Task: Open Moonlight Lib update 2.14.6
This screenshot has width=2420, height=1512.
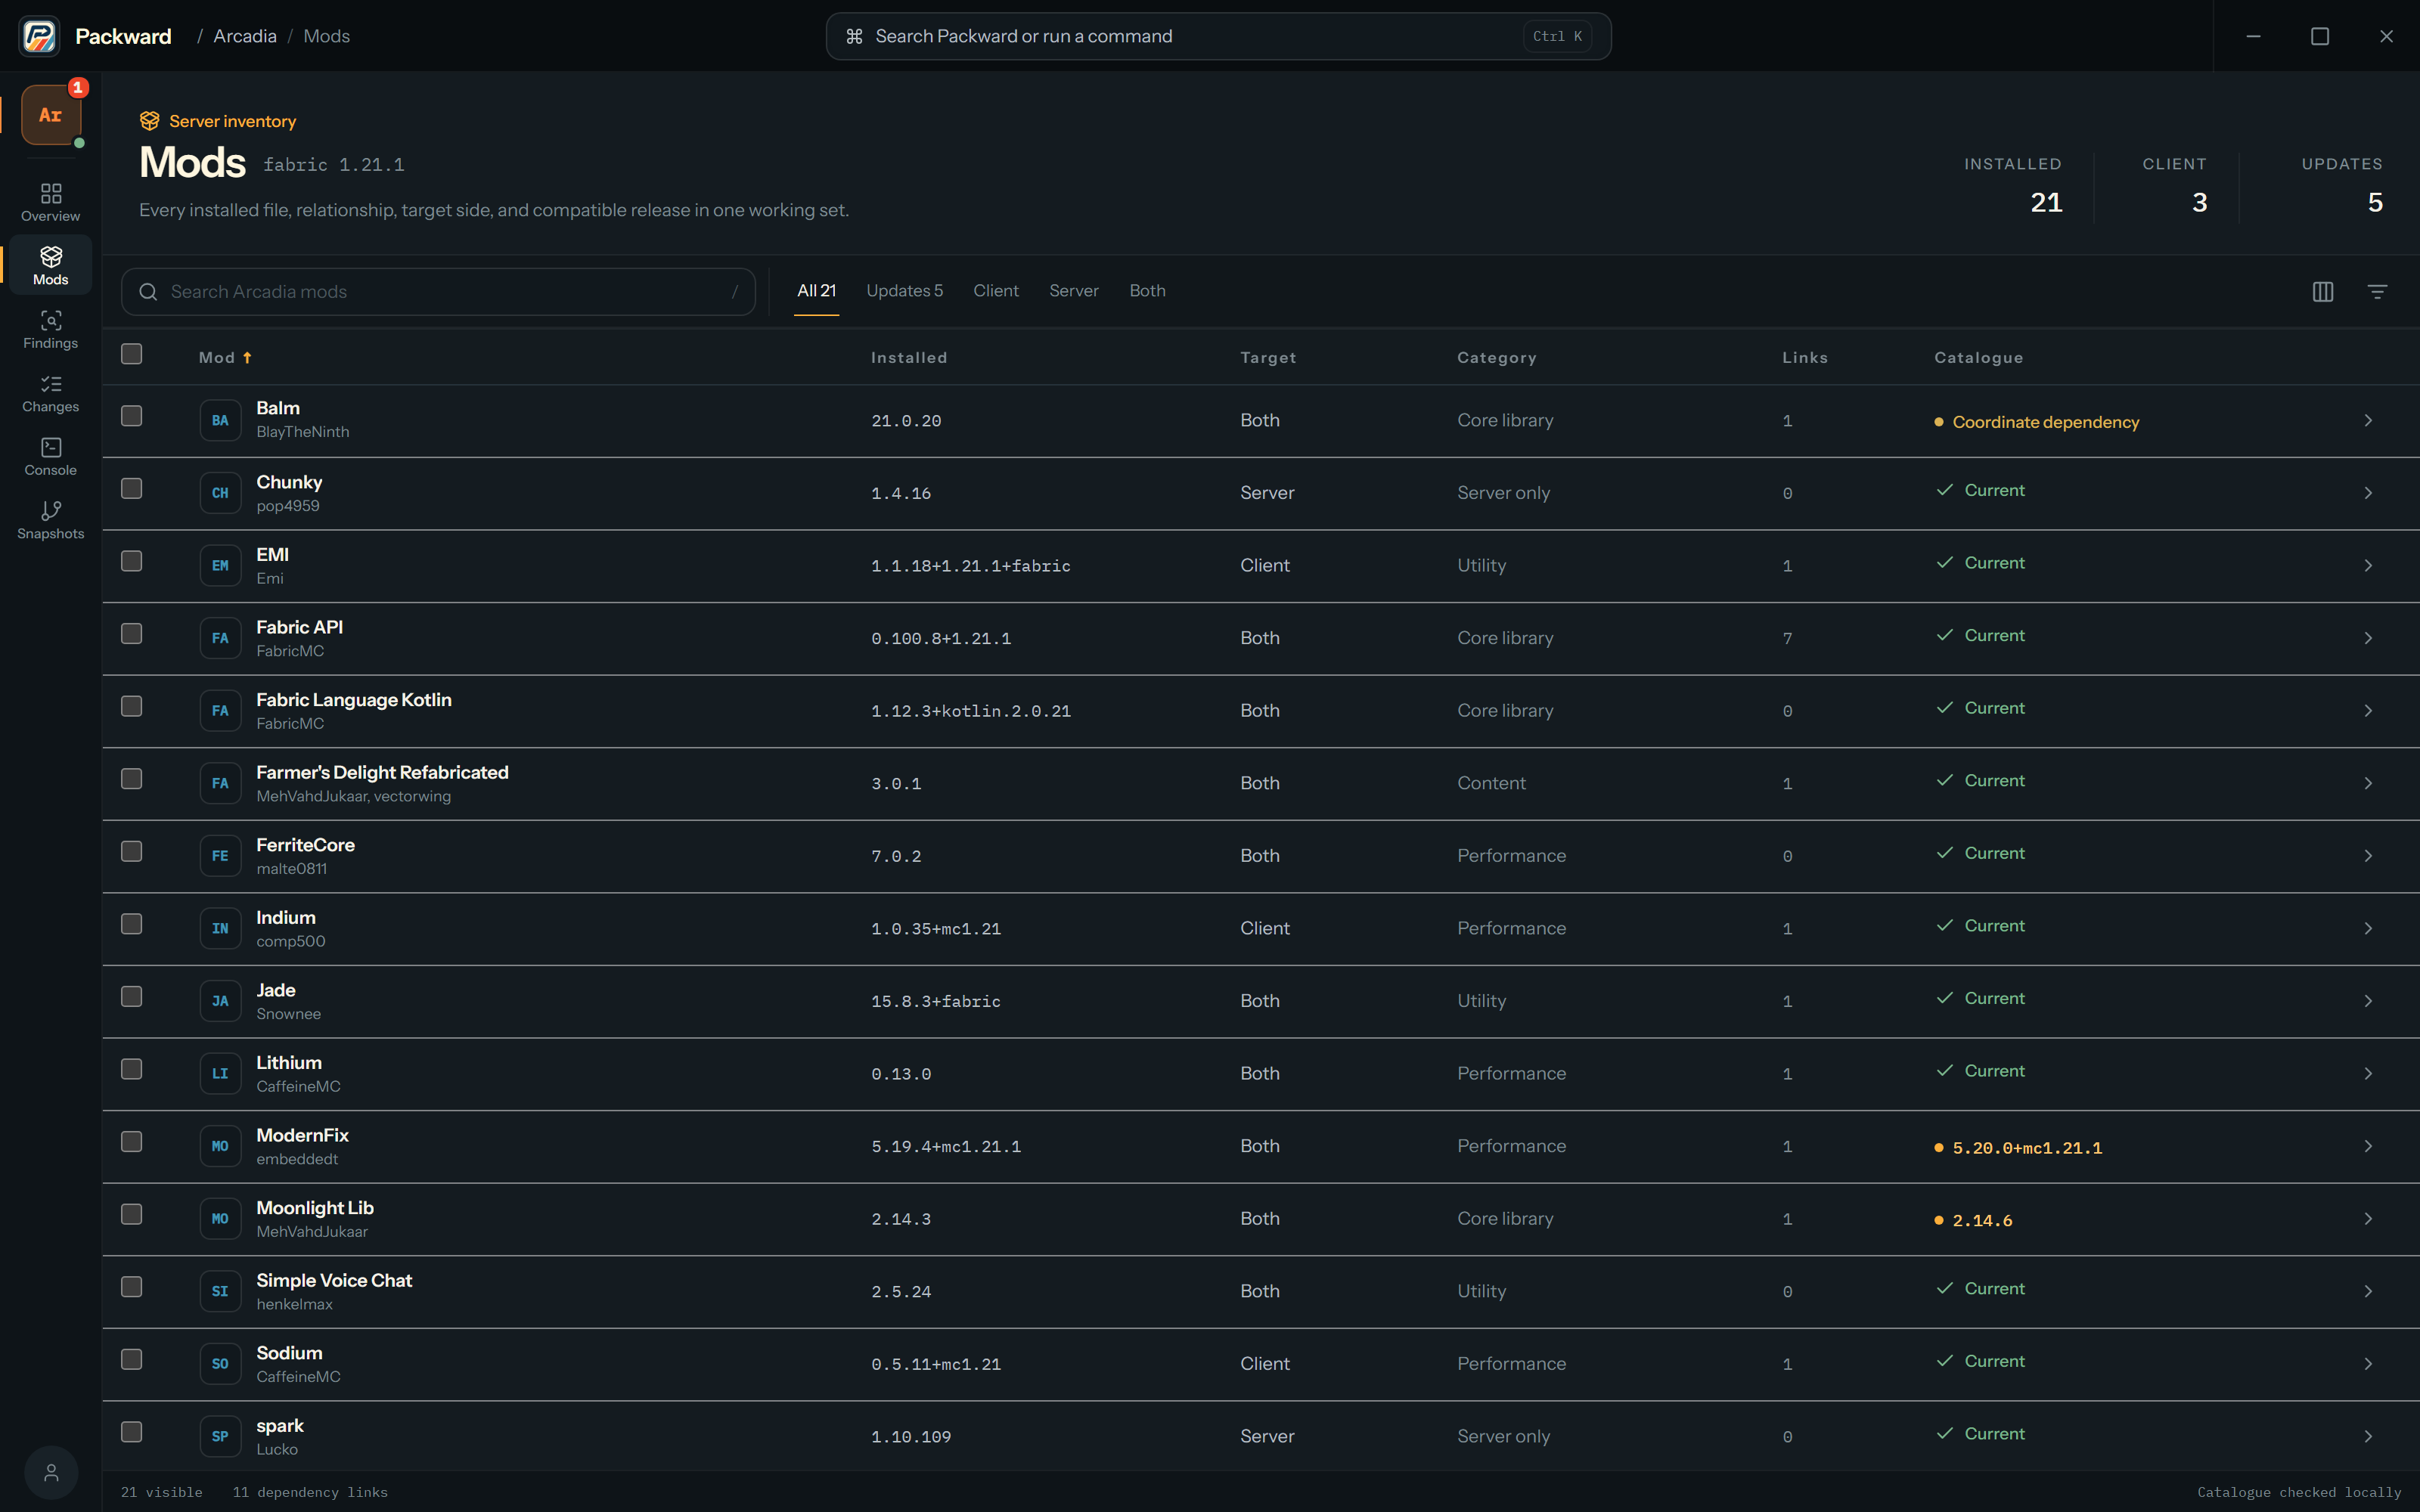Action: (x=1973, y=1220)
